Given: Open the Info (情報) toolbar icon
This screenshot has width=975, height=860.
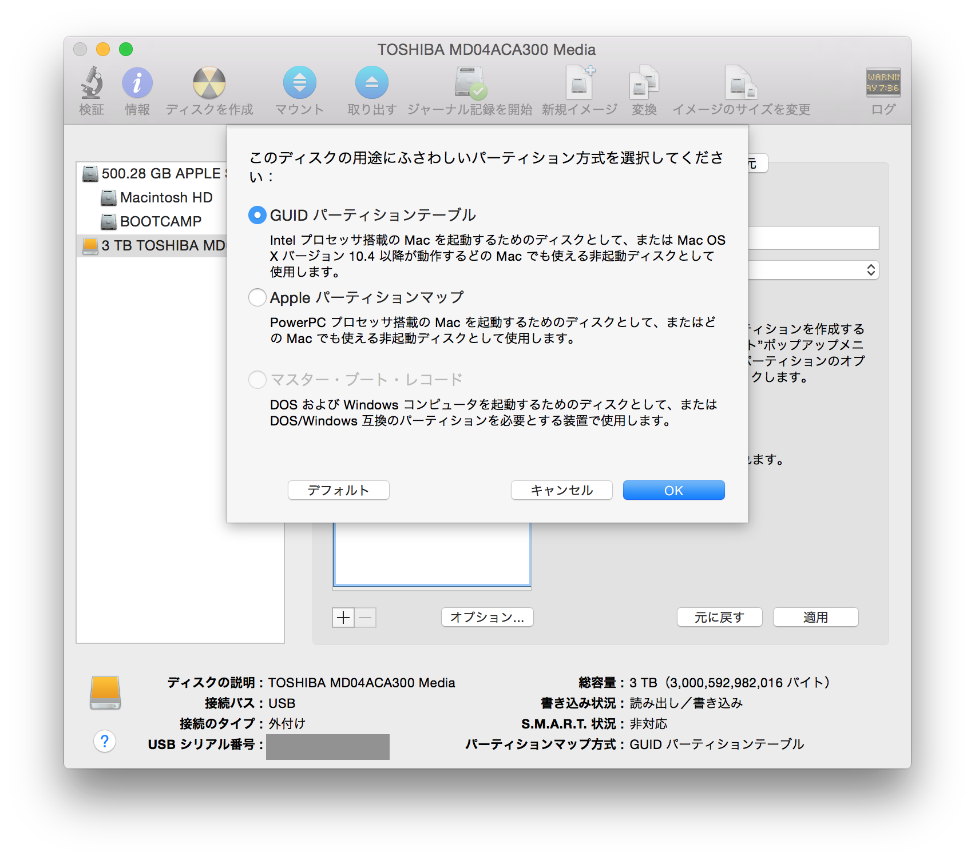Looking at the screenshot, I should point(137,83).
